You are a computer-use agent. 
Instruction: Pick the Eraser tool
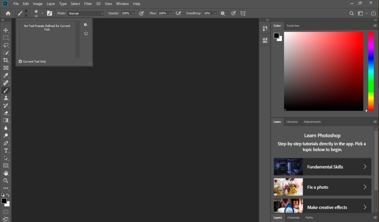[6, 113]
